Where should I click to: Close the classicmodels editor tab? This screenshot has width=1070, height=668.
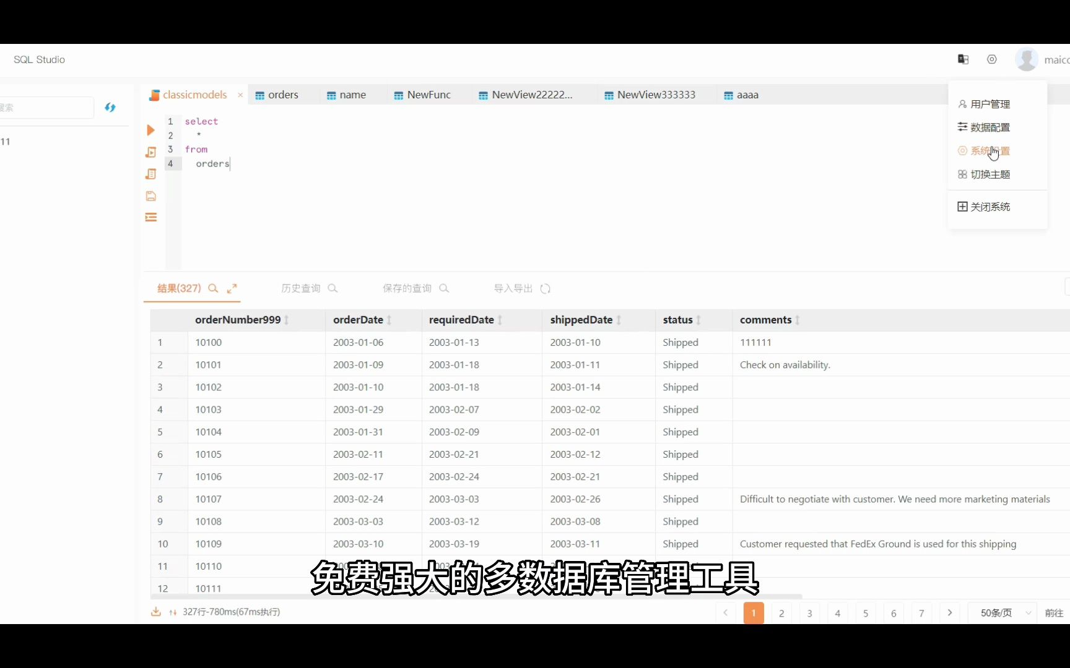[x=240, y=95]
